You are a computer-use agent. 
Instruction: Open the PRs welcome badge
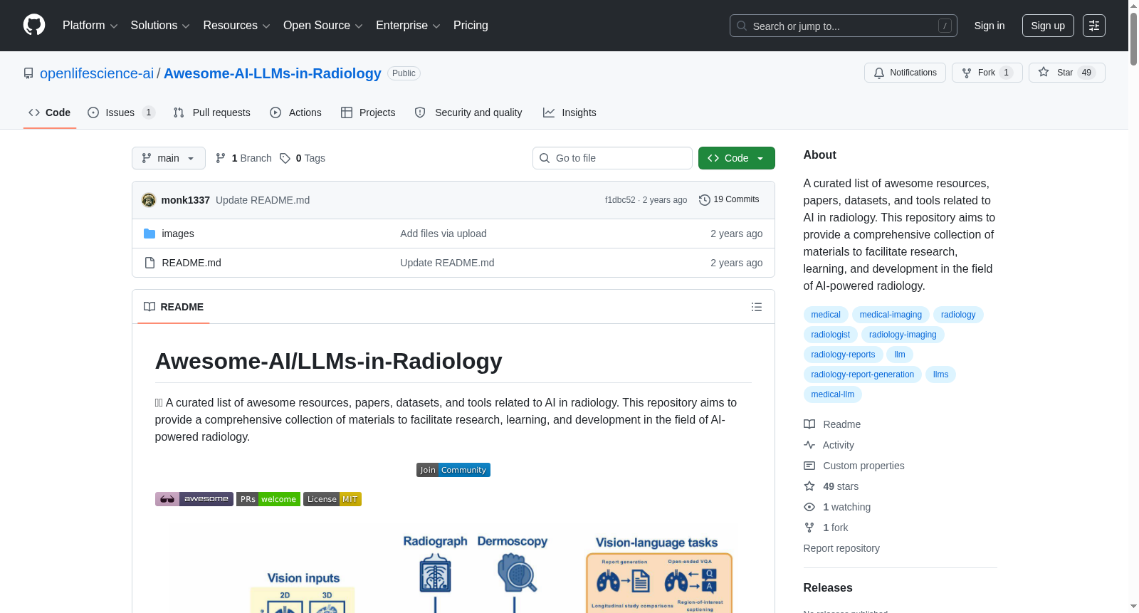tap(268, 499)
